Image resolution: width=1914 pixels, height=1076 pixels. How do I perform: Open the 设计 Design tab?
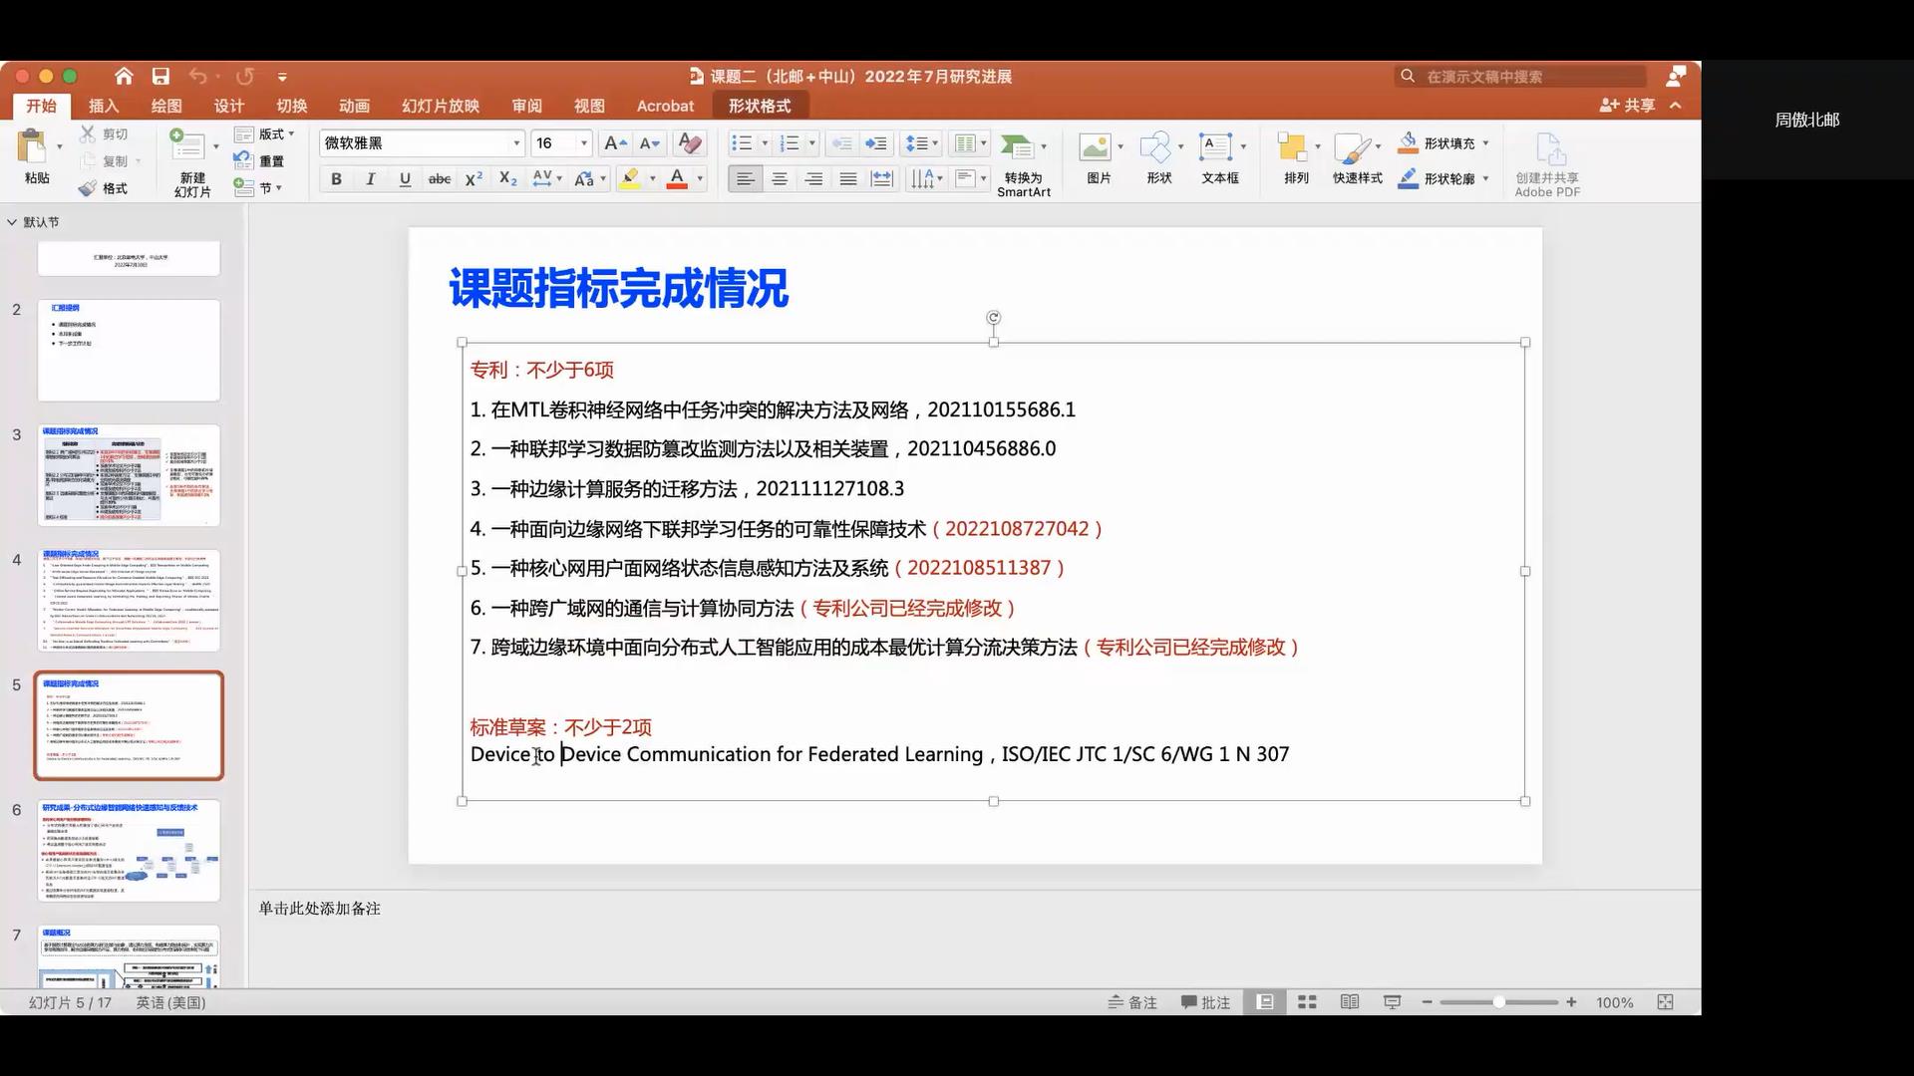click(228, 106)
